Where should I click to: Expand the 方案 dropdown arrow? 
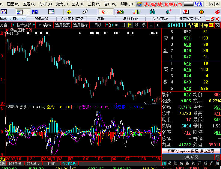point(13,25)
